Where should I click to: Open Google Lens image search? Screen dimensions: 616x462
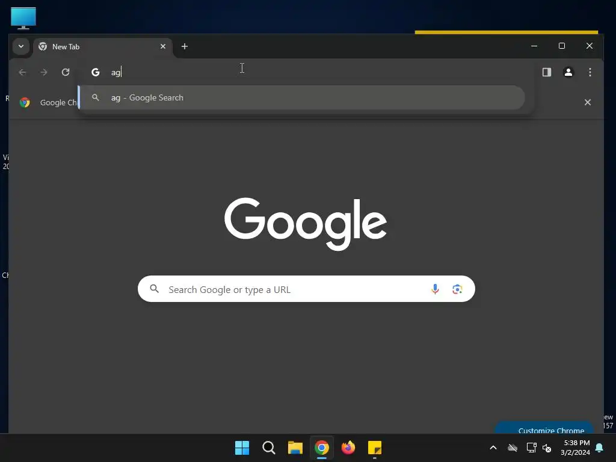coord(457,289)
